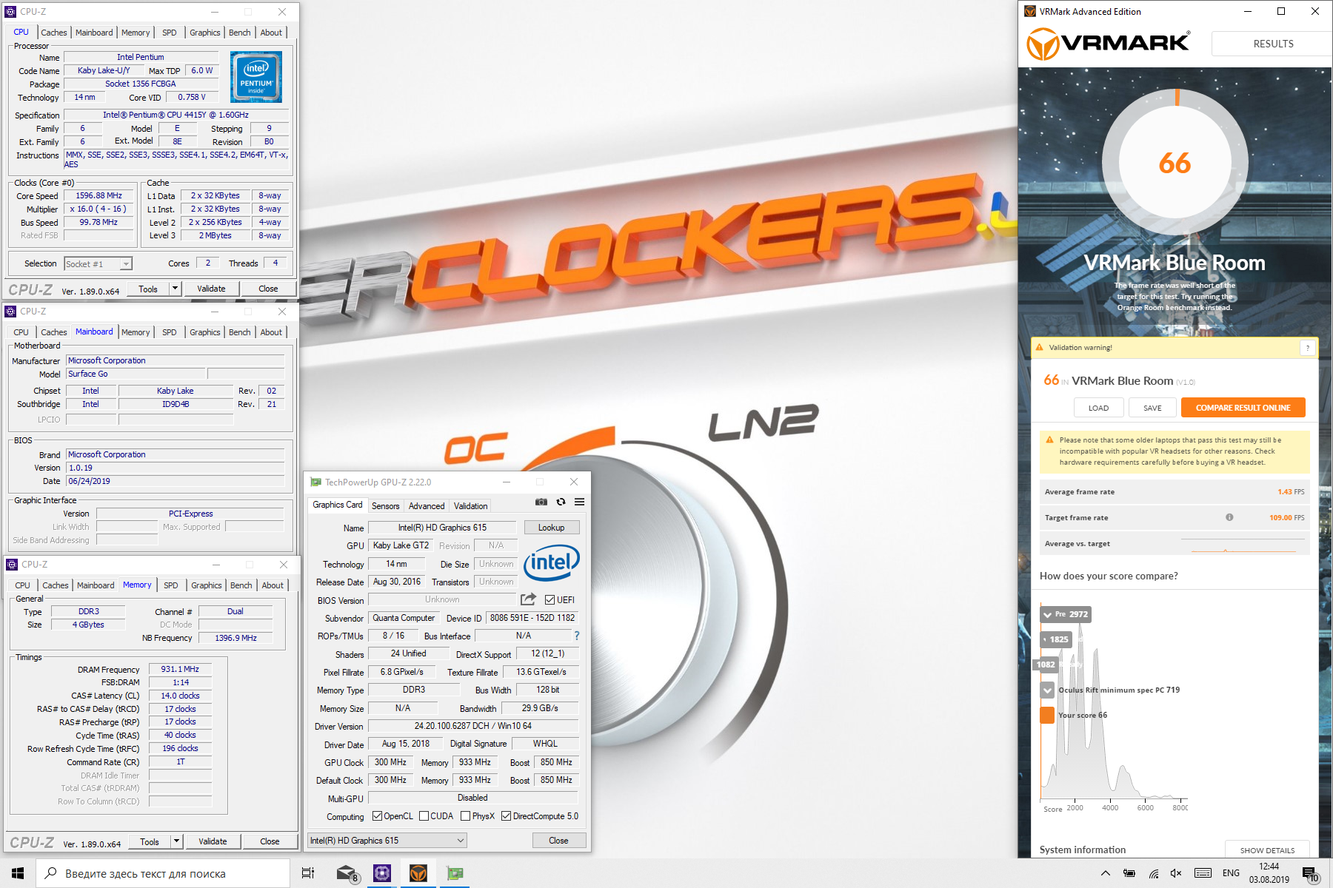The height and width of the screenshot is (888, 1333).
Task: Click the Intel Pentium badge in CPU-Z
Action: click(255, 77)
